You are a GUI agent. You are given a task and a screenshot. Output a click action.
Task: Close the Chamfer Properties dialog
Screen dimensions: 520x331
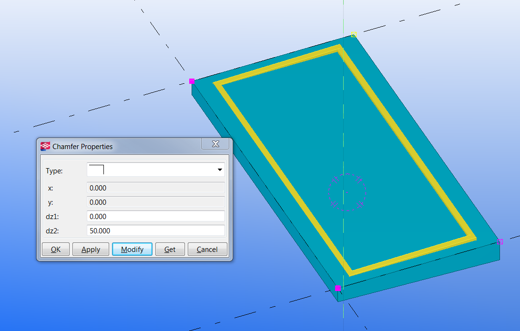[x=215, y=144]
